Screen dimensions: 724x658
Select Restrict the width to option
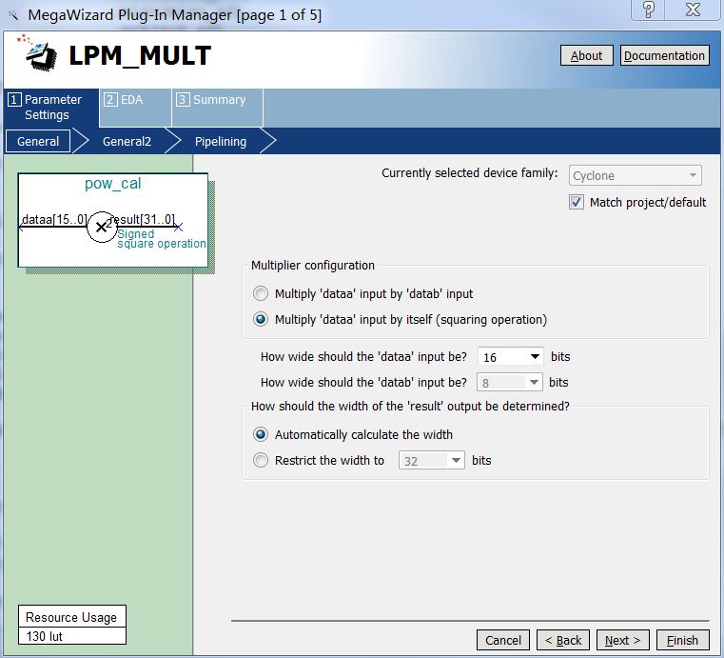coord(261,460)
